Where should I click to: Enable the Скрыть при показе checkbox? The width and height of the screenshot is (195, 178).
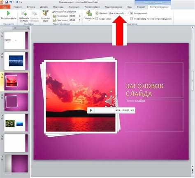(97, 19)
